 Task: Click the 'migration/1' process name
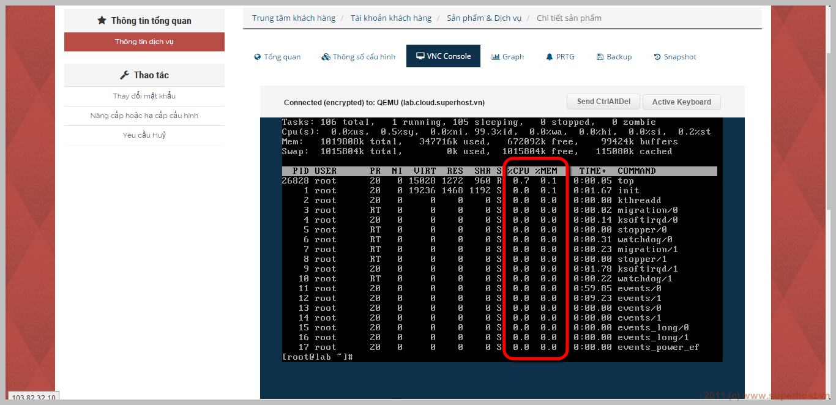(x=648, y=250)
